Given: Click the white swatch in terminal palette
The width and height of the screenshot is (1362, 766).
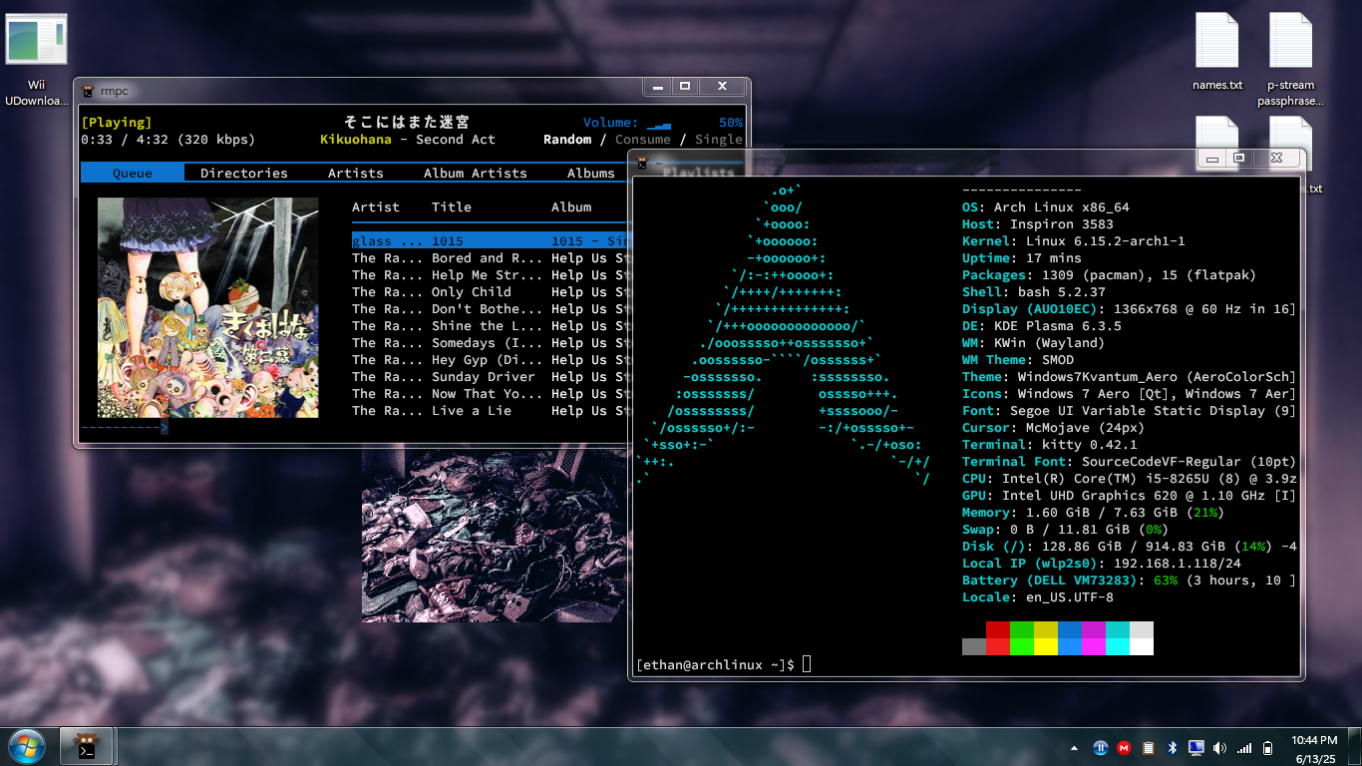Looking at the screenshot, I should pos(1142,647).
